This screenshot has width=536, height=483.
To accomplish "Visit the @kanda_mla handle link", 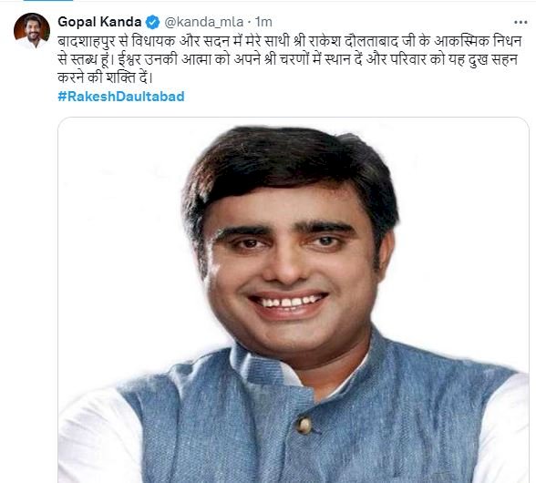I will point(204,22).
